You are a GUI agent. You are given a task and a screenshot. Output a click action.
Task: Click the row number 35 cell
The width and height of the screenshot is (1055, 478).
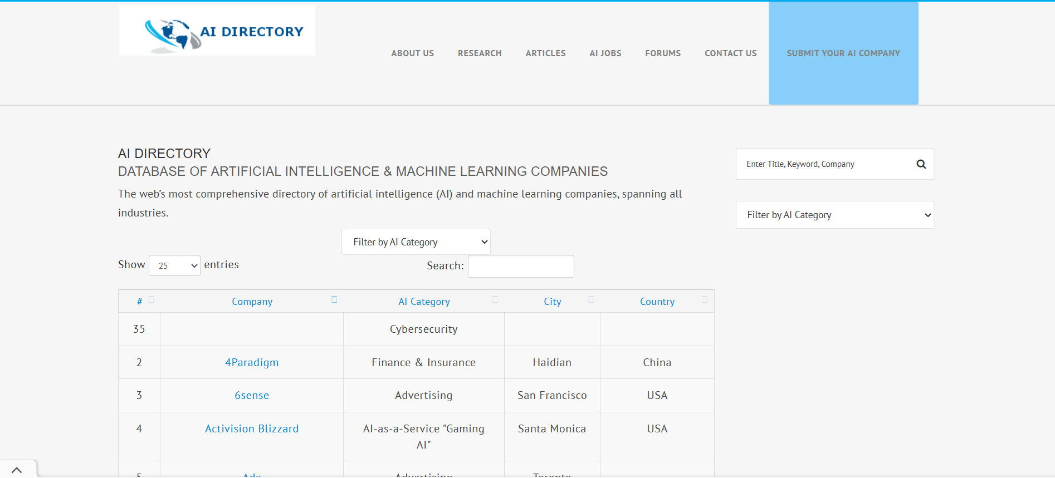[139, 329]
